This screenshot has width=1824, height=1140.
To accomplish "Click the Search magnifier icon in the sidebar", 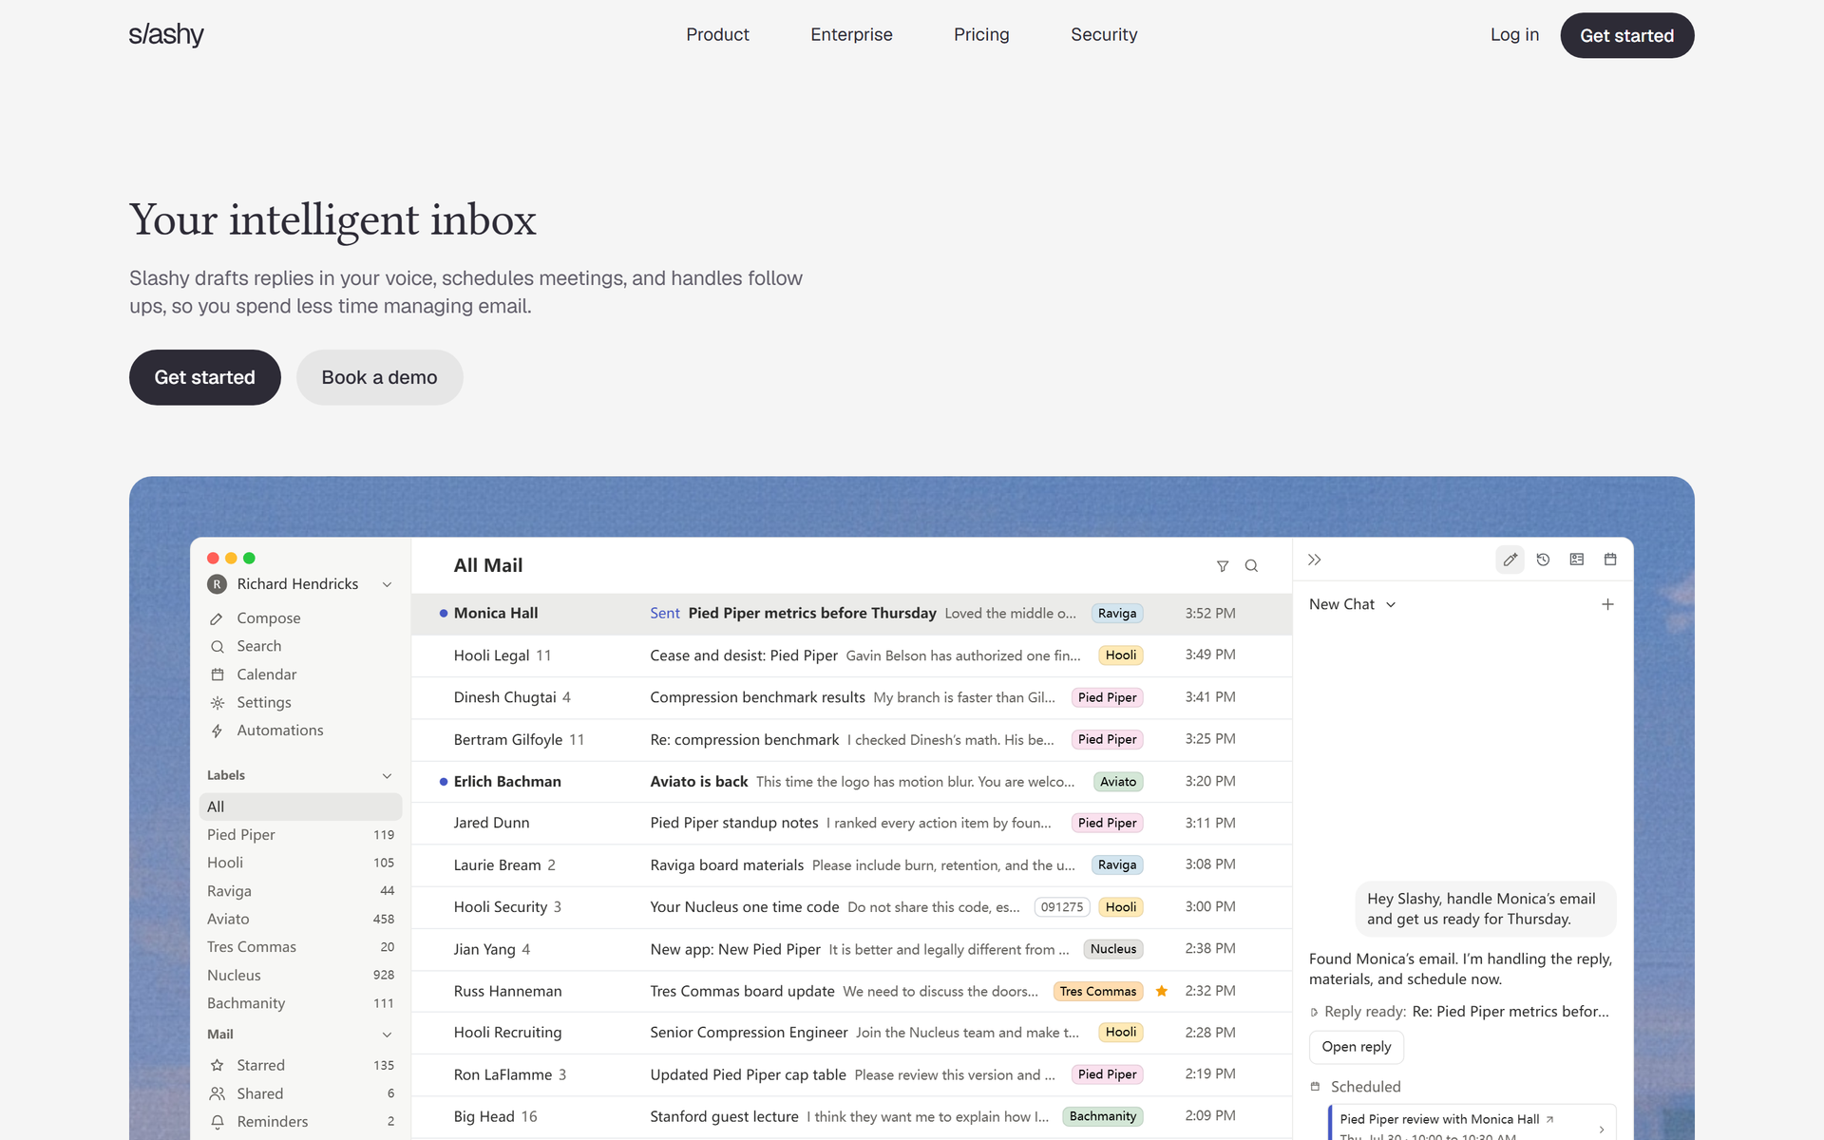I will coord(218,646).
